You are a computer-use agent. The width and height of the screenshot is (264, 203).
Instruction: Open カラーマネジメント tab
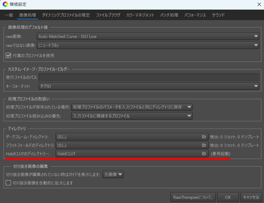140,15
